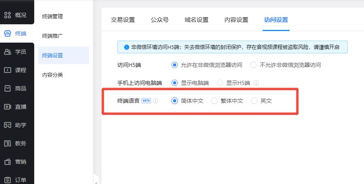Click the 营销 marketing icon
The height and width of the screenshot is (184, 364).
(x=8, y=162)
